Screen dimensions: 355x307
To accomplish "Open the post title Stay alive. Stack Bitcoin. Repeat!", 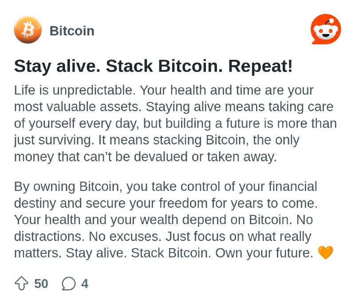I will coord(153,66).
